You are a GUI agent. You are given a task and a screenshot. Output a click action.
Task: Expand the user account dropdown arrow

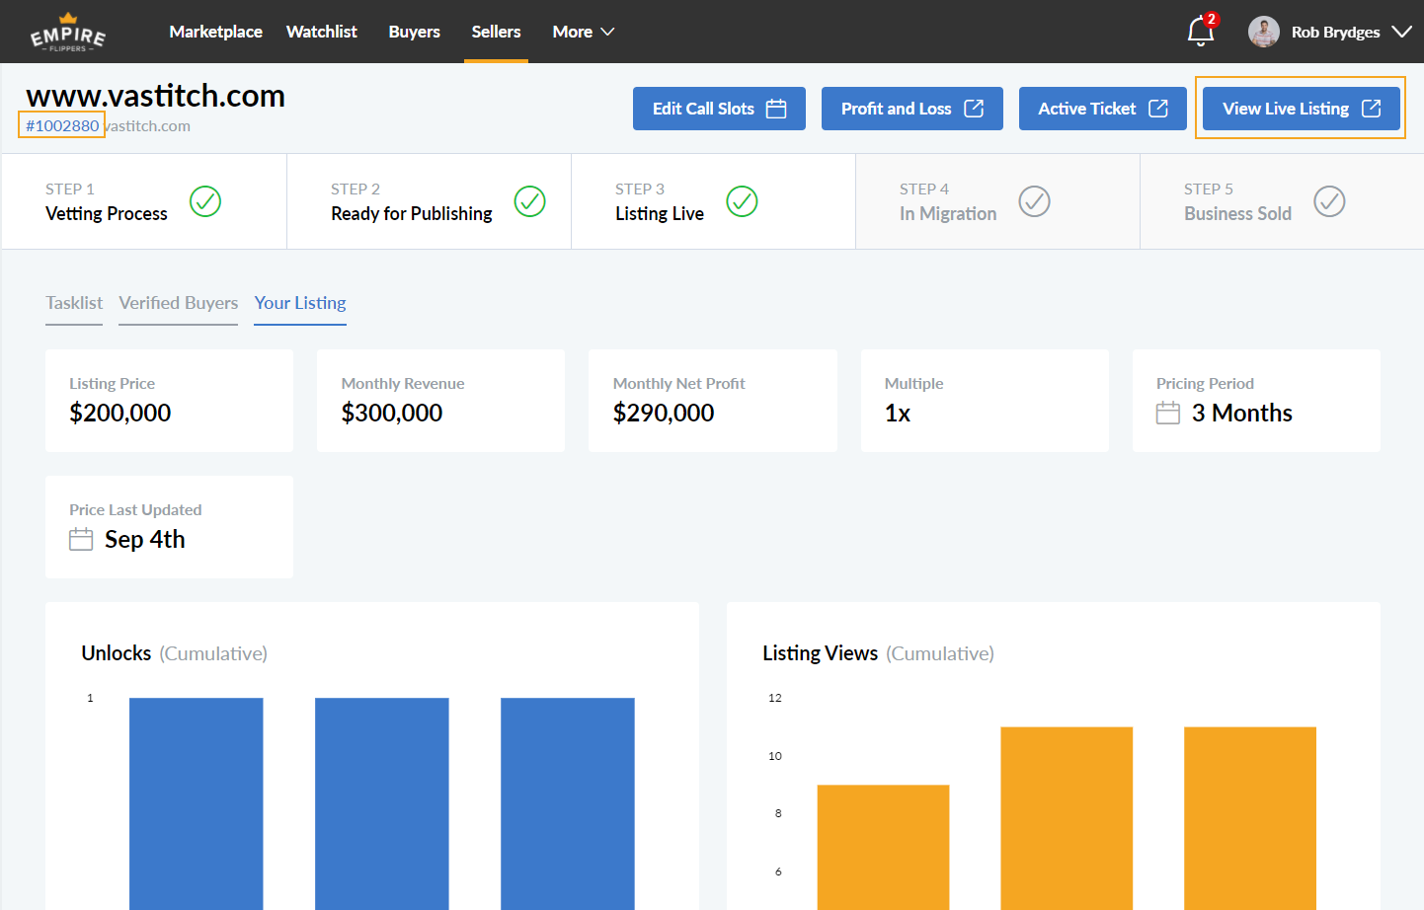1401,32
